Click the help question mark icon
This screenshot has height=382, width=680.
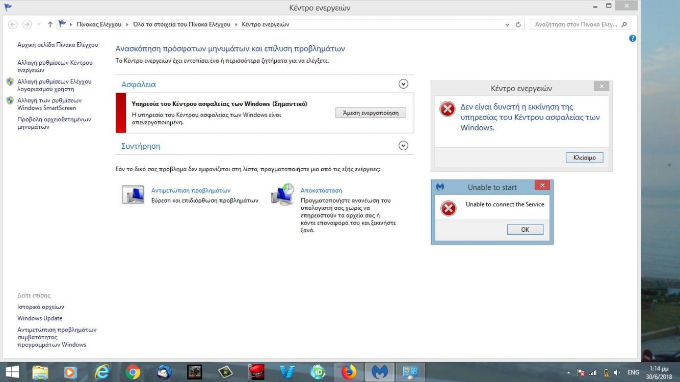click(x=633, y=38)
